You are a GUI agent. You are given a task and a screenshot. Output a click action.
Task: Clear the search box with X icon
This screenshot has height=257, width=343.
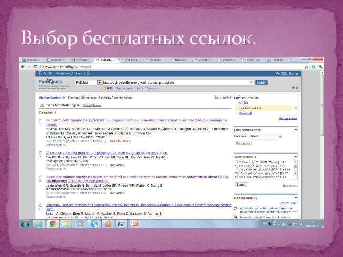[x=251, y=82]
